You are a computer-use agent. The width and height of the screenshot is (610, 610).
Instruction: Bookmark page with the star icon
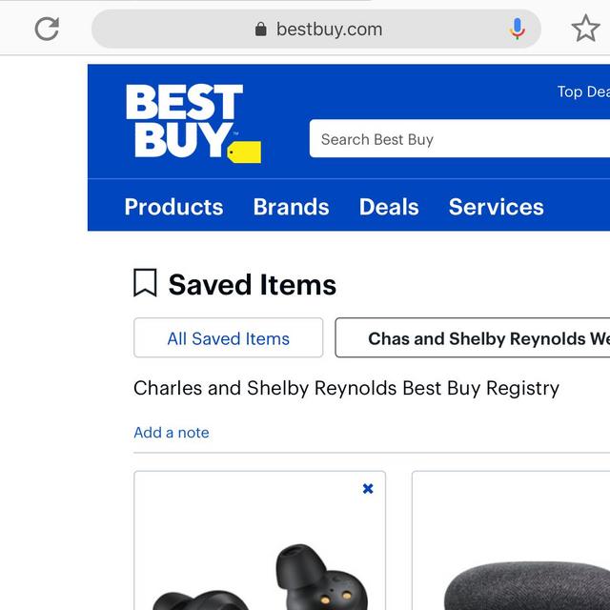(x=584, y=29)
